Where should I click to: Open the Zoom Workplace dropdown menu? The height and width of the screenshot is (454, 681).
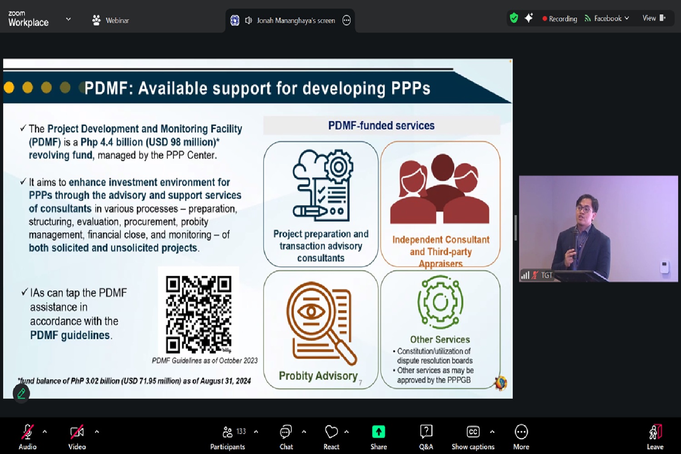69,19
